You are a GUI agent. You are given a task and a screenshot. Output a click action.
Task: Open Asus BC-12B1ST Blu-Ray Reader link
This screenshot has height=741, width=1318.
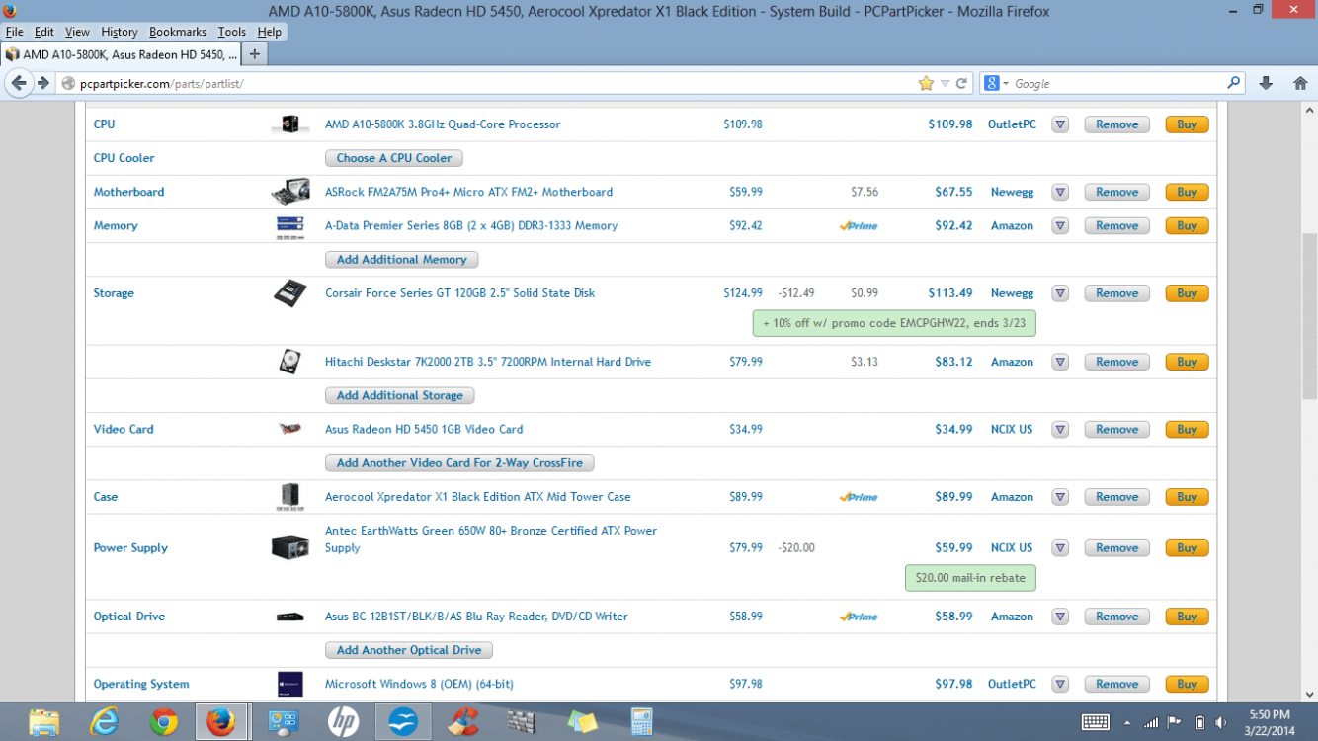476,617
